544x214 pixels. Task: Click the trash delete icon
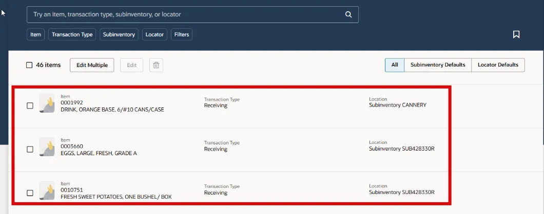coord(157,65)
